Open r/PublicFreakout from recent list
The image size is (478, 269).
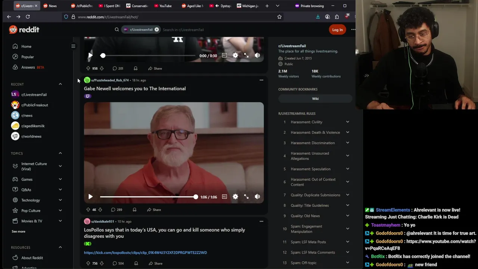tap(35, 105)
